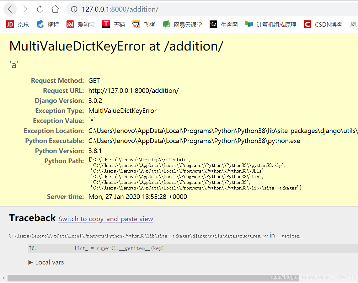This screenshot has height=283, width=358.
Task: Reload the current page
Action: [x=40, y=9]
